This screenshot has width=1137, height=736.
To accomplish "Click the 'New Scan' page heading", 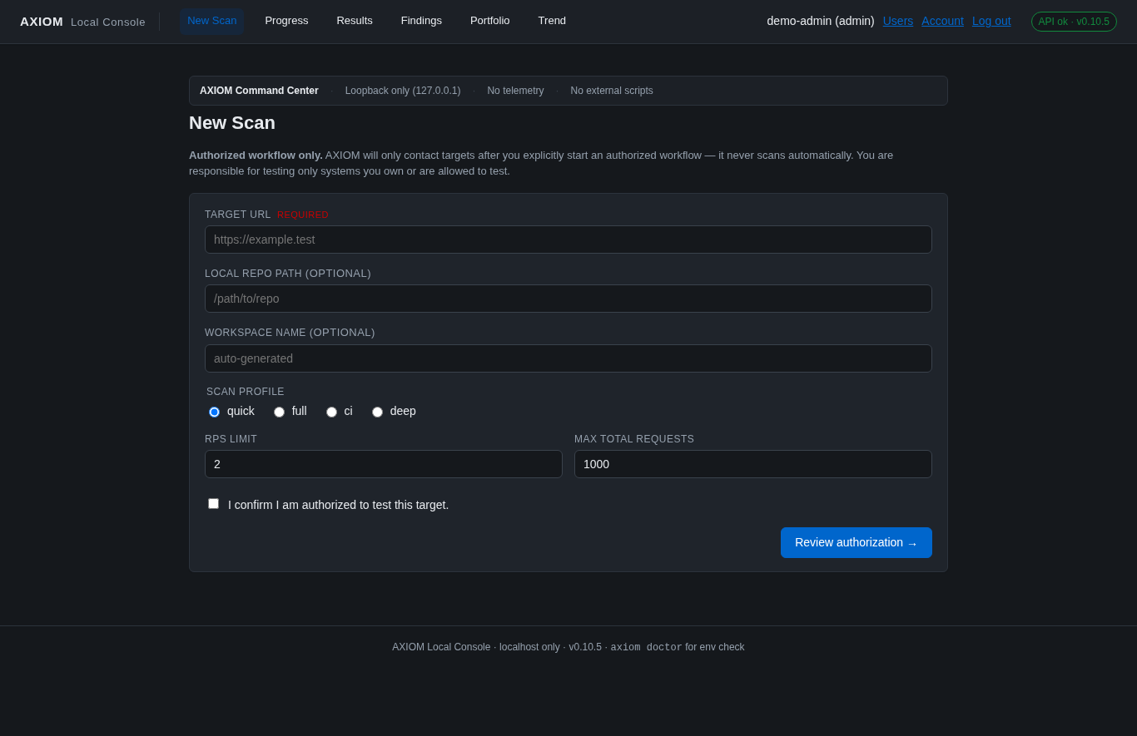I will click(x=232, y=123).
